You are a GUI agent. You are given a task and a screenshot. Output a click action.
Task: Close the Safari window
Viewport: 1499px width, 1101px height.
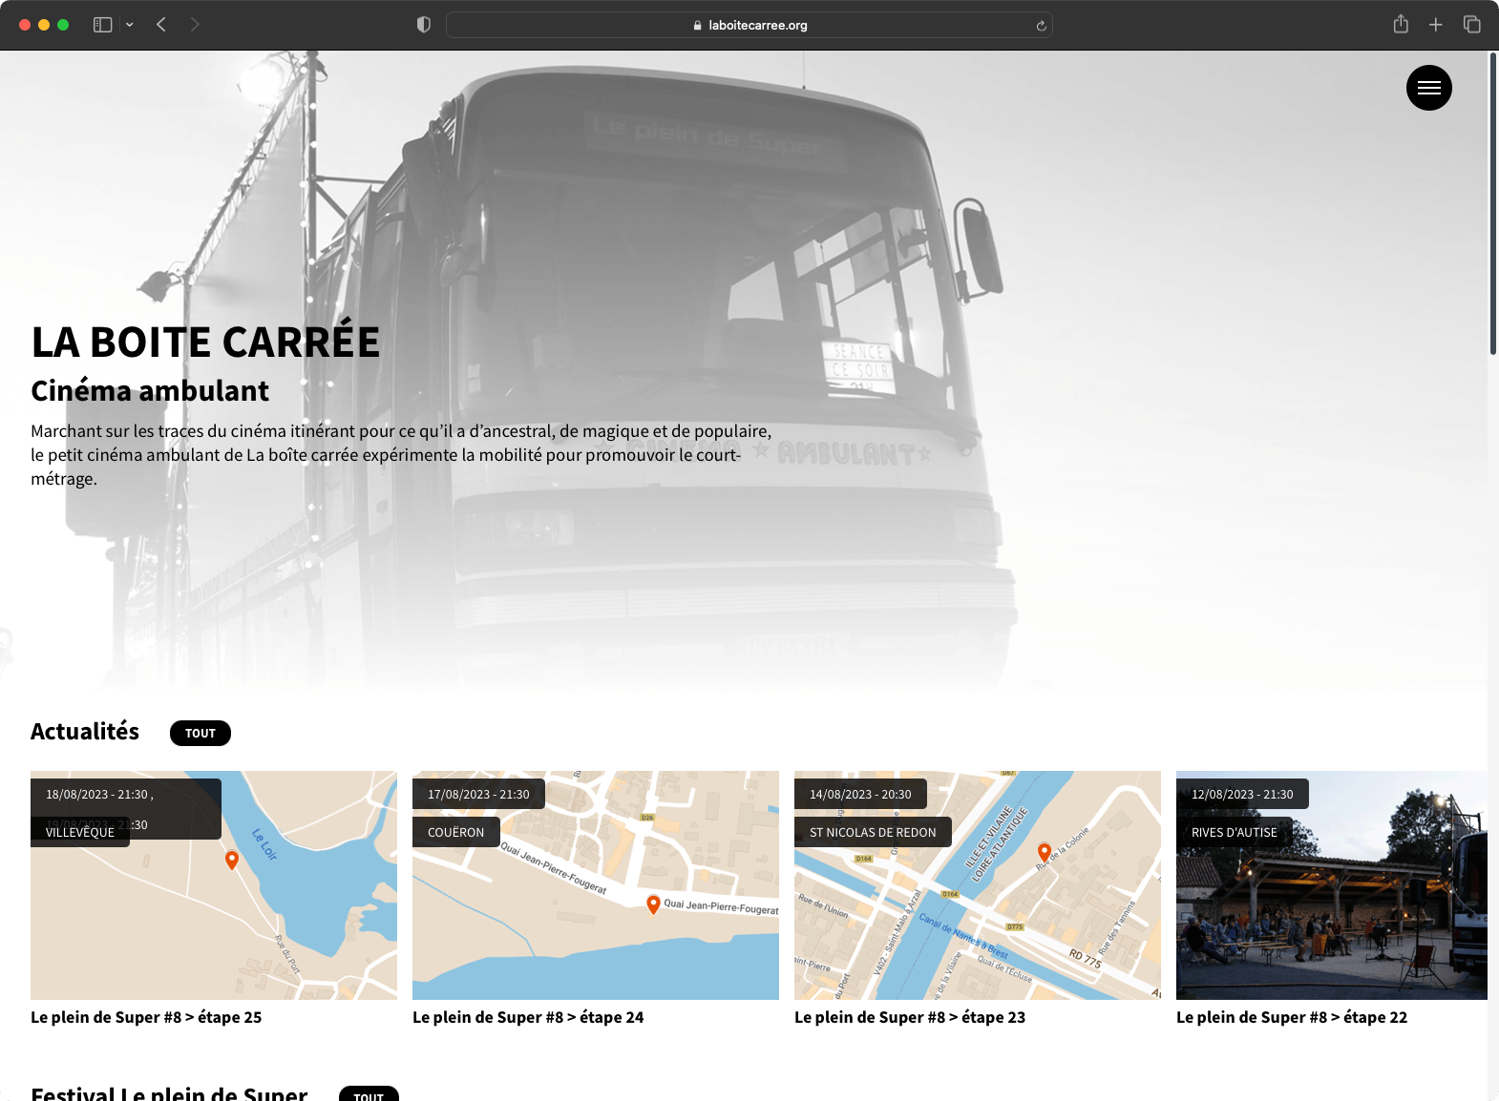pyautogui.click(x=25, y=25)
